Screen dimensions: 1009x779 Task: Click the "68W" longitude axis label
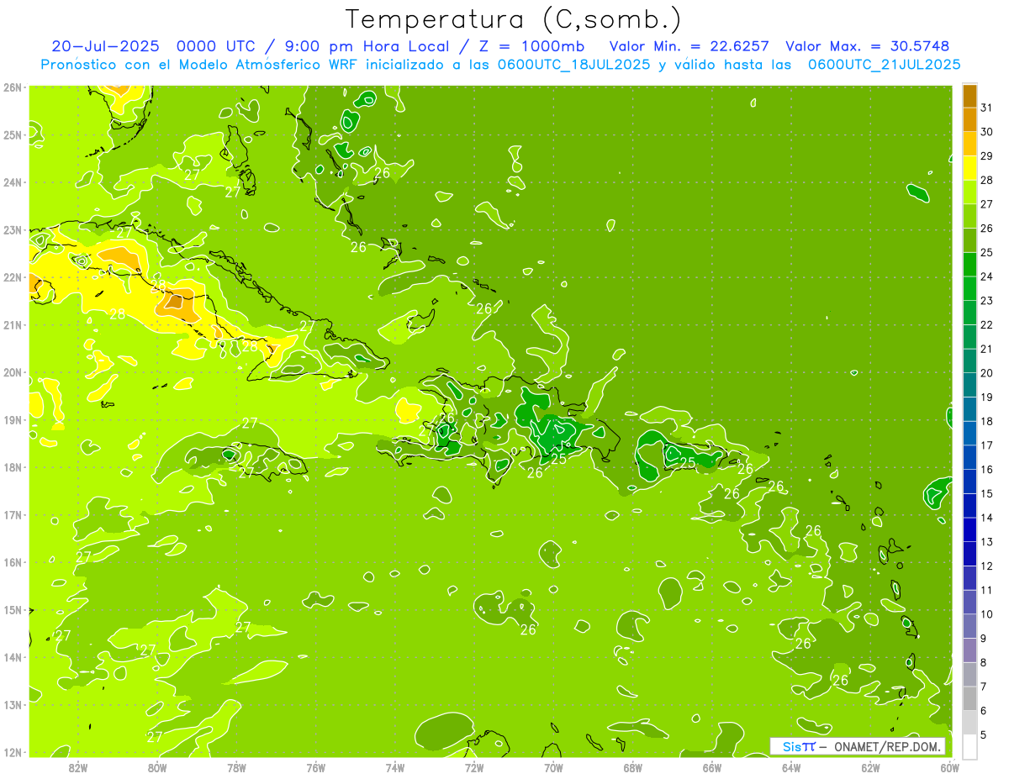pyautogui.click(x=632, y=768)
